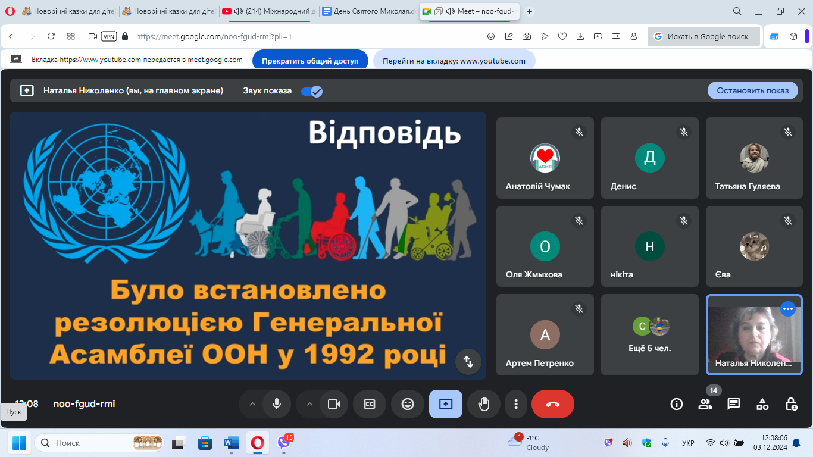Open notifications bell in taskbar
This screenshot has width=813, height=457.
797,443
